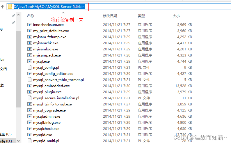The height and width of the screenshot is (143, 231).
Task: Click myisam_ftdump.exe file icon
Action: (30, 37)
